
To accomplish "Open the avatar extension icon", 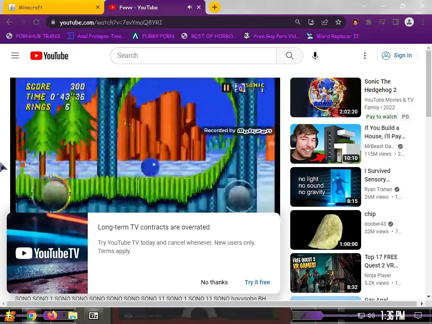I will [355, 22].
